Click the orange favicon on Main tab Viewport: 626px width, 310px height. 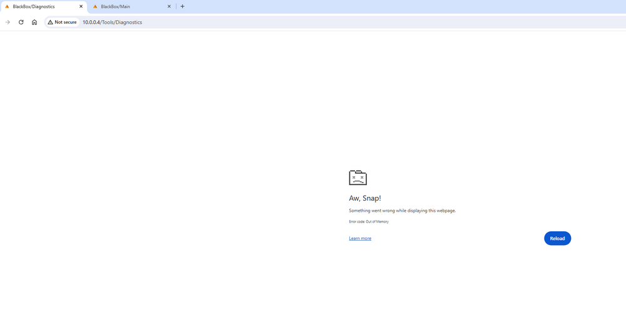(95, 6)
